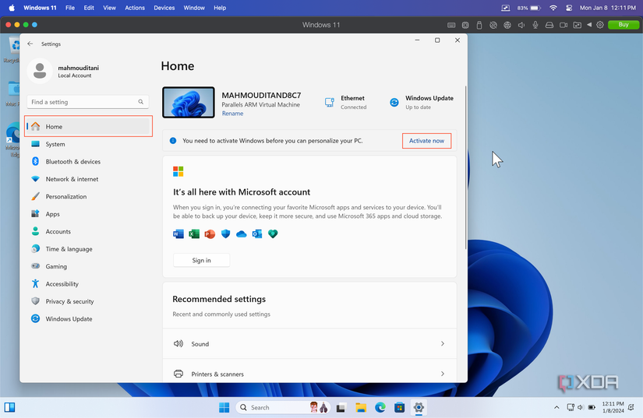Open the Actions menu
Image resolution: width=643 pixels, height=418 pixels.
(135, 8)
